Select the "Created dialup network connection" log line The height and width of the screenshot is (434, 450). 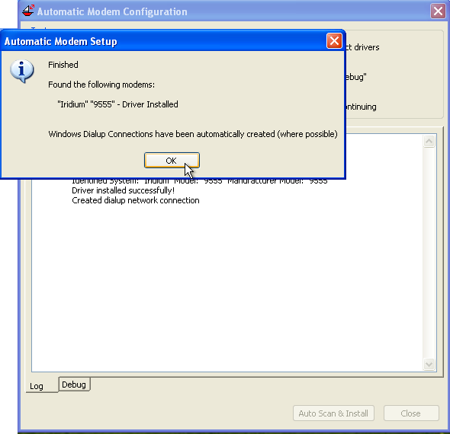click(136, 200)
